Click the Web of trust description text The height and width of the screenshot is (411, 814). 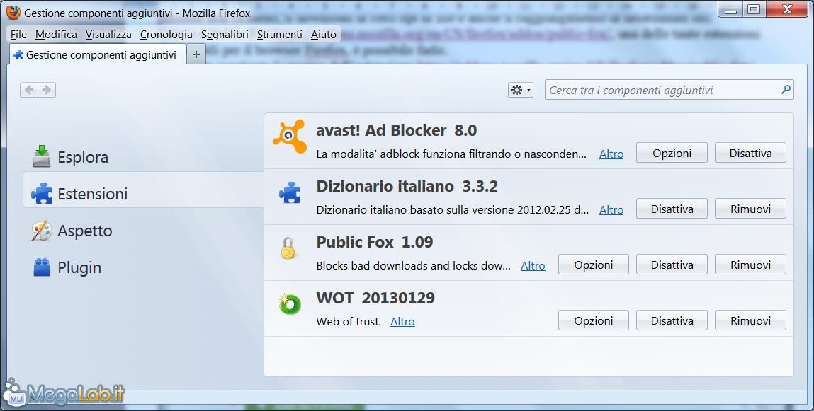[x=349, y=322]
